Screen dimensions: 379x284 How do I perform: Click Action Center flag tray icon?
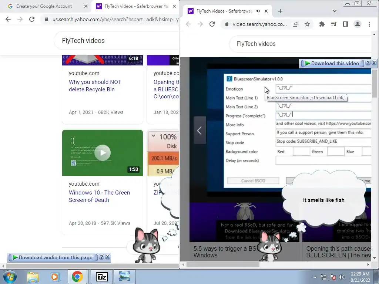333,277
